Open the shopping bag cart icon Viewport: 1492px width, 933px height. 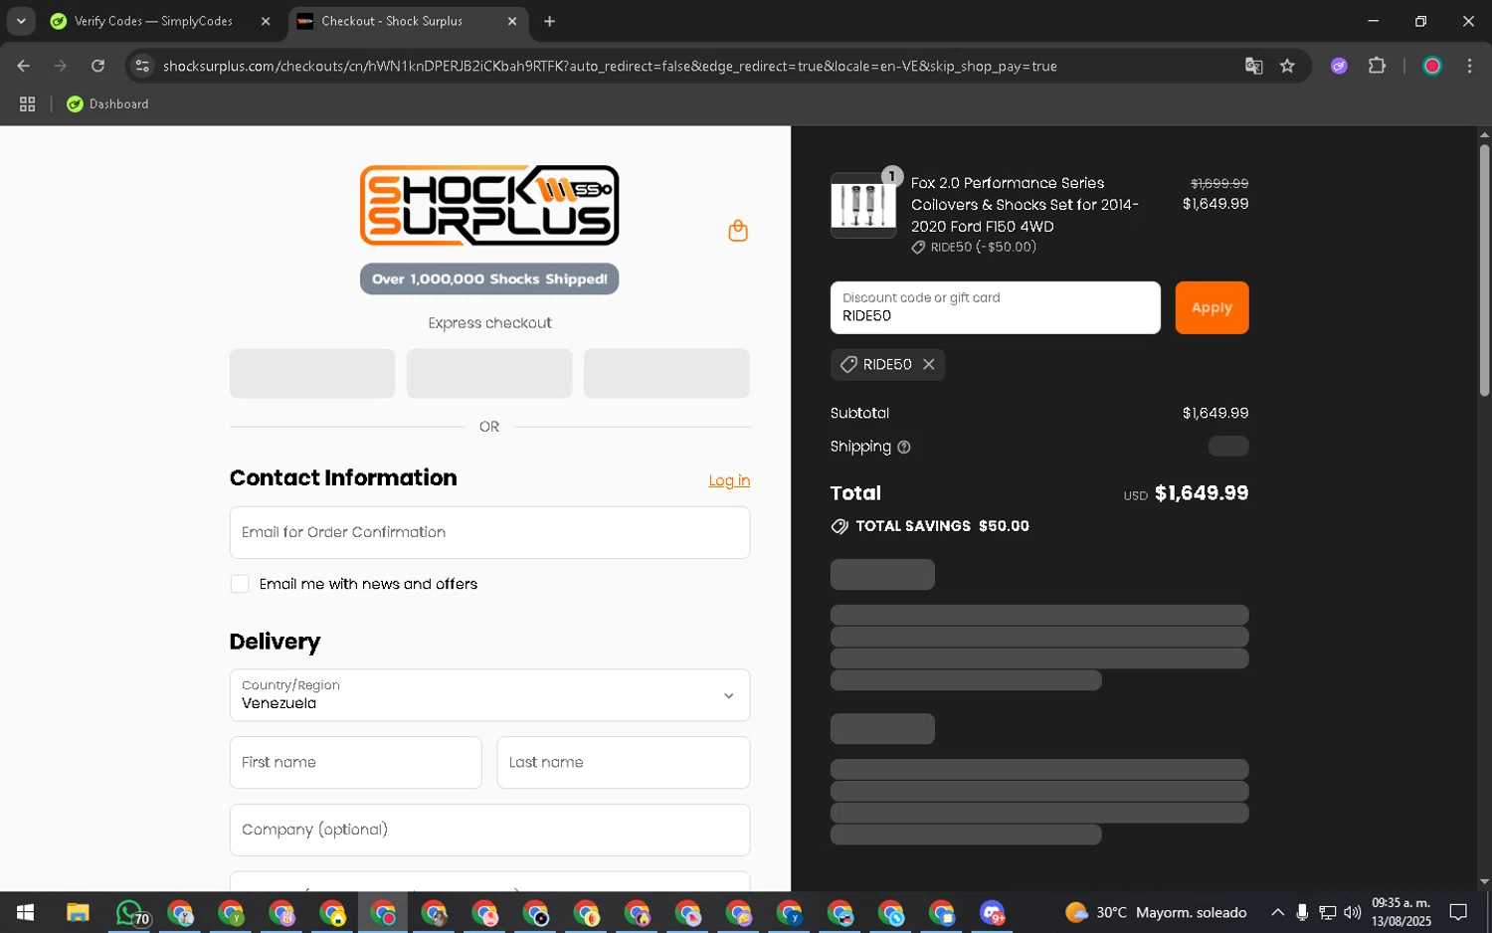737,231
